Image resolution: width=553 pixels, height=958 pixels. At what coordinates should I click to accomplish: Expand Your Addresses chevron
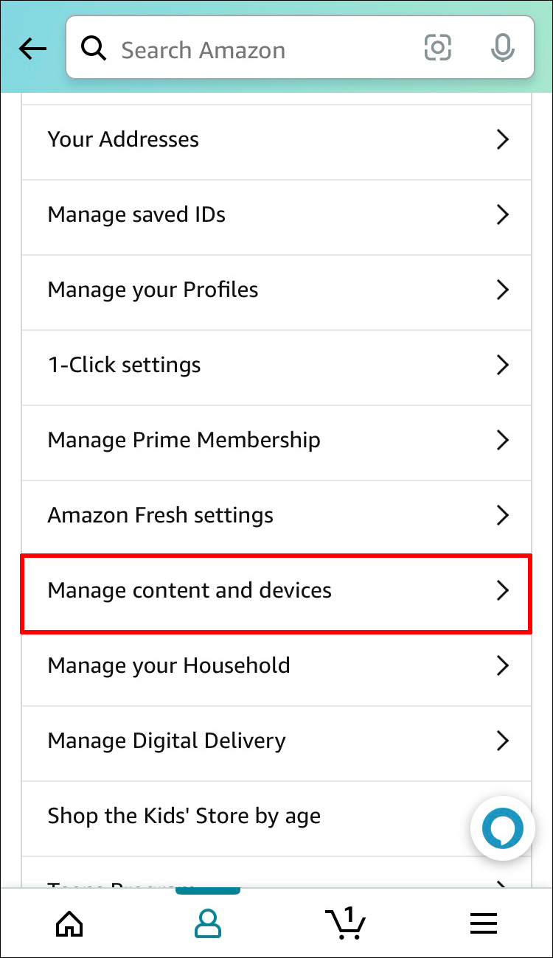[x=503, y=139]
